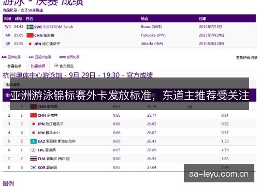Open athlete SWE SJOSTROM Sarah
Image resolution: width=259 pixels, height=187 pixels.
point(54,27)
